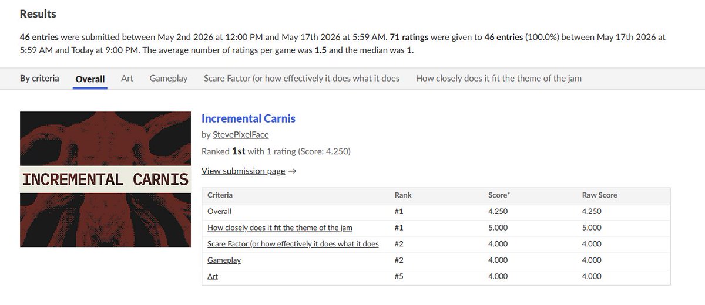Click the Score* column header
This screenshot has height=305, width=705.
(x=499, y=195)
